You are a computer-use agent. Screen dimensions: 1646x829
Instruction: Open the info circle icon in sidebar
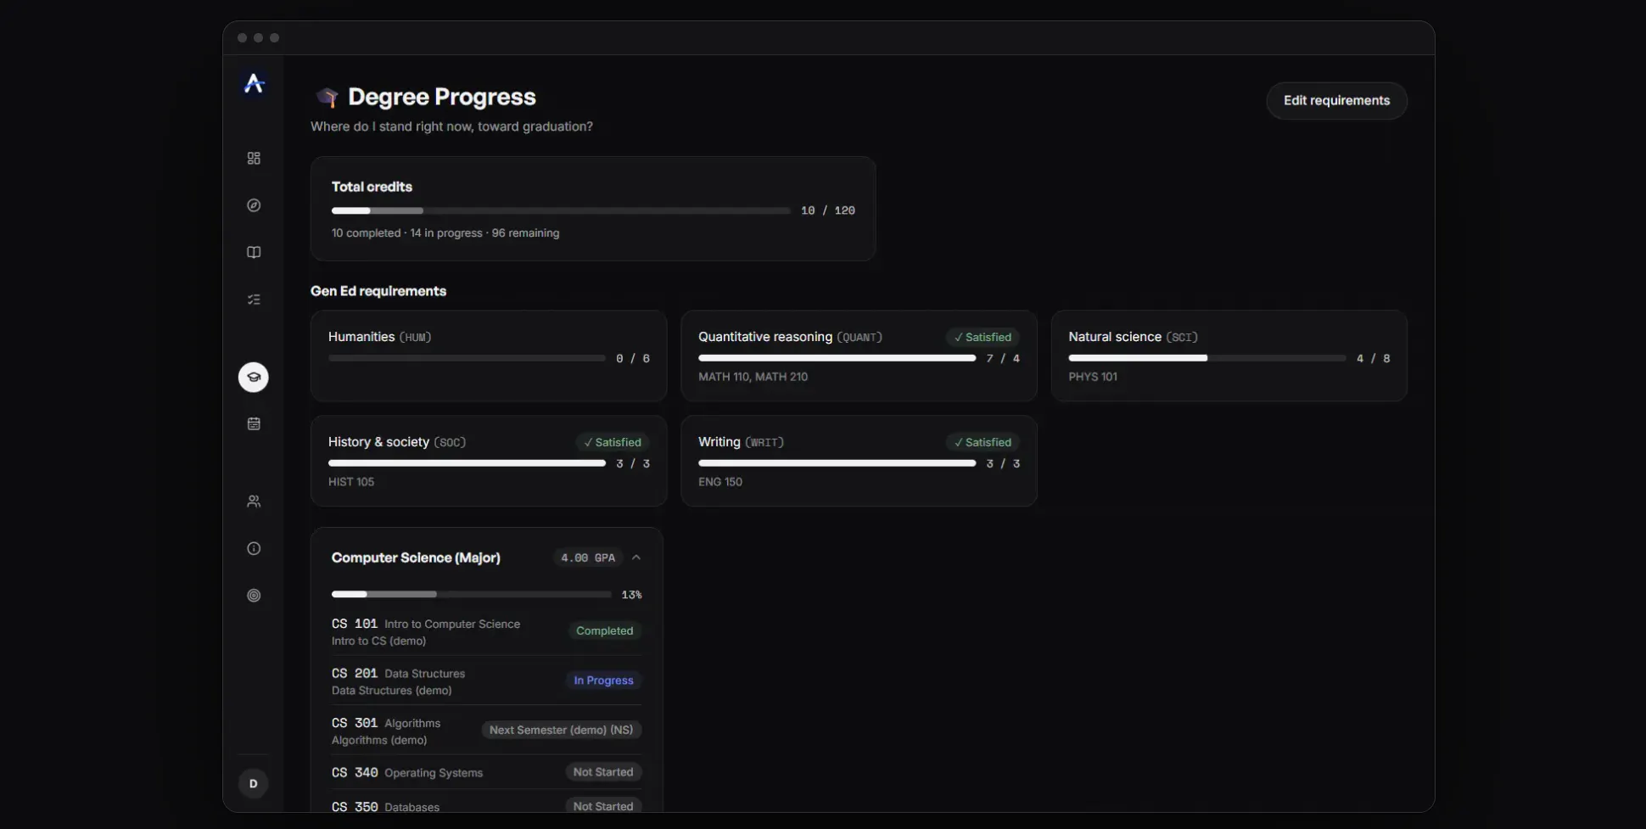pyautogui.click(x=254, y=548)
